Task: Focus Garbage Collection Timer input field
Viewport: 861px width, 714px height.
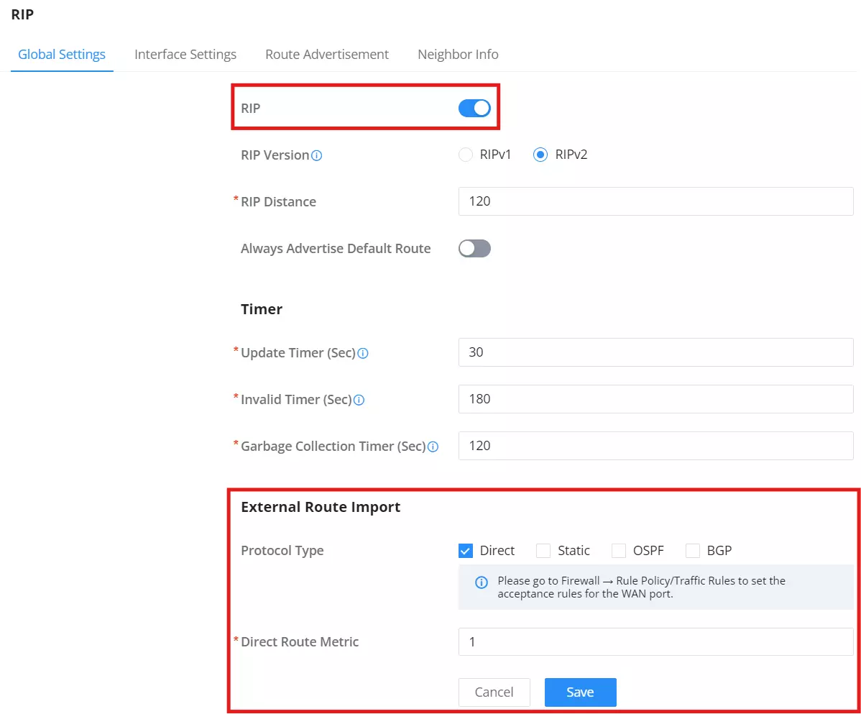Action: 655,445
